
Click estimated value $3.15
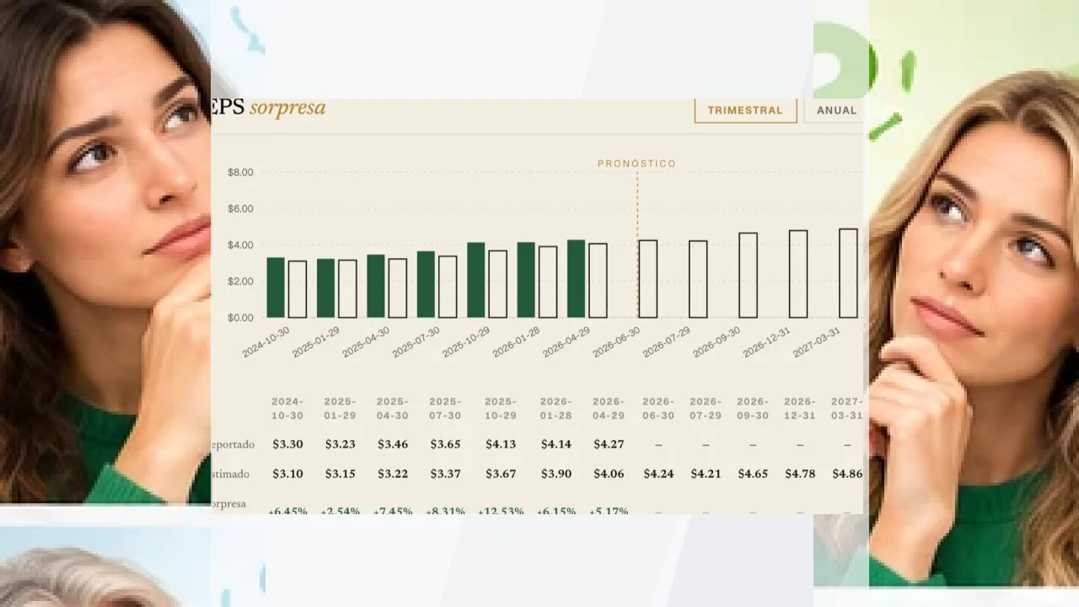click(x=341, y=475)
